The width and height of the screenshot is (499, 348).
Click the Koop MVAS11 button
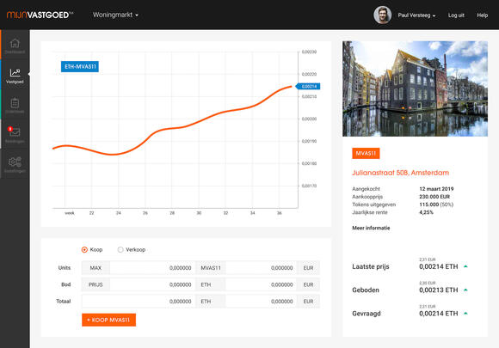coord(109,320)
